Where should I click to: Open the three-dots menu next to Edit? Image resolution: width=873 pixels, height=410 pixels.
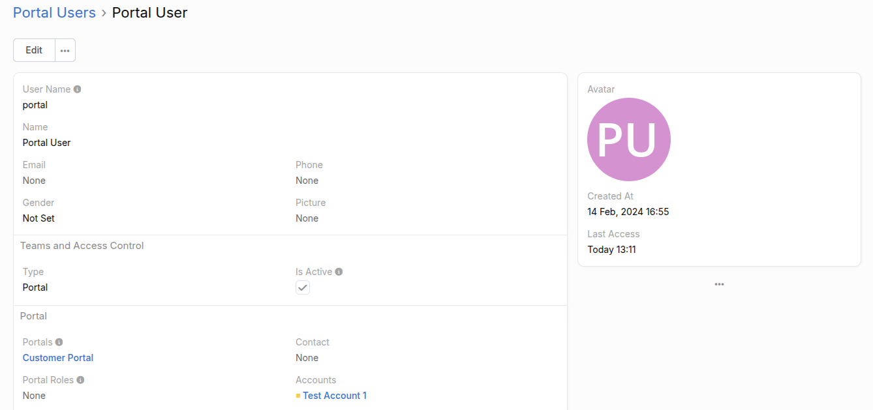65,50
